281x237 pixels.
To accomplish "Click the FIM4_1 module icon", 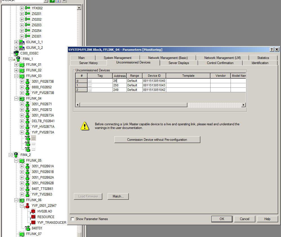I will click(18, 59).
